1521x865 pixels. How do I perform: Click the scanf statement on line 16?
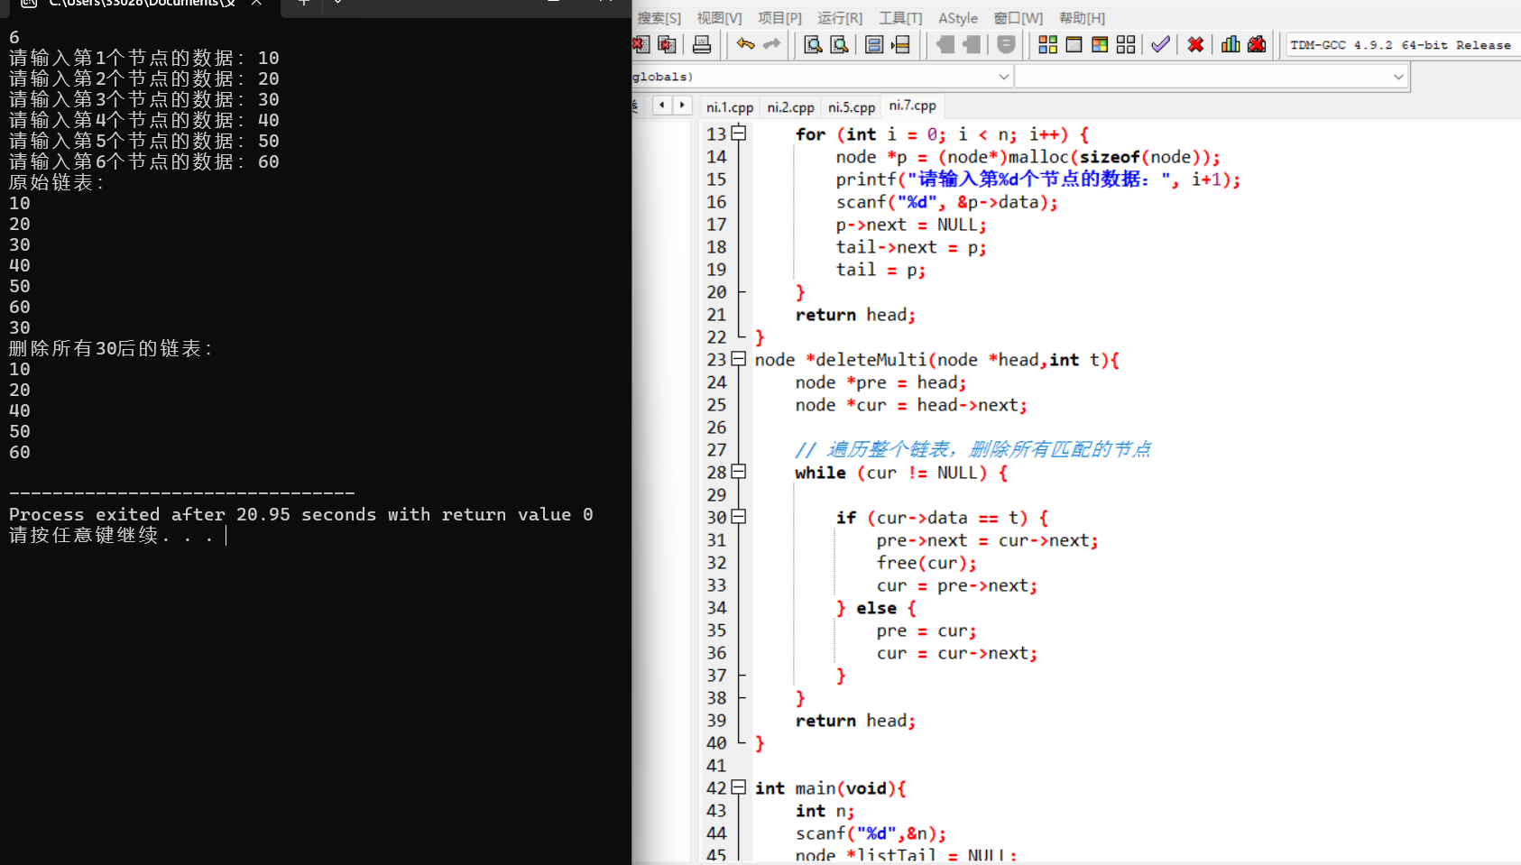click(x=946, y=202)
